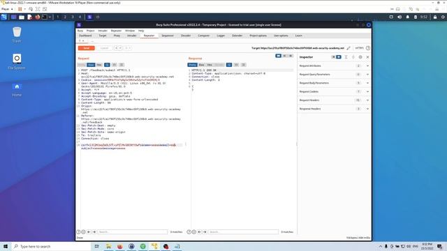Viewport: 447px width, 251px height.
Task: Expand Request Attributes section
Action: [x=334, y=66]
